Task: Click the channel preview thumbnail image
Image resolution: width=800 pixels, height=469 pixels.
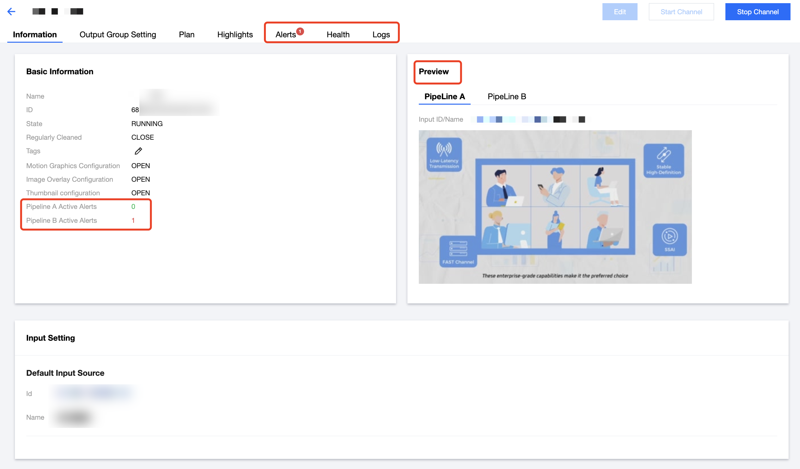Action: 555,207
